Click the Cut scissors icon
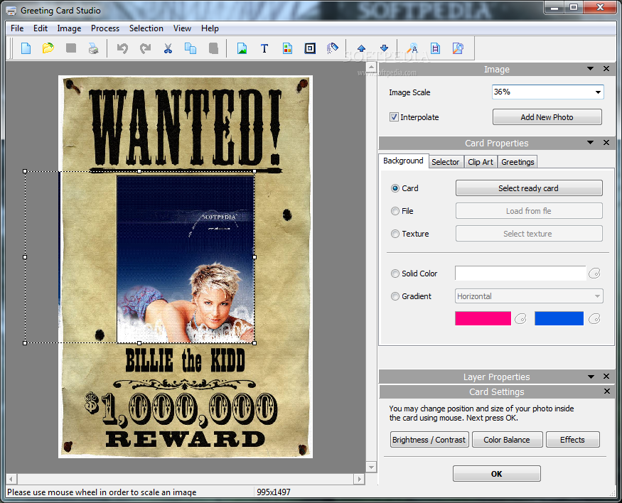Viewport: 622px width, 503px height. point(168,48)
